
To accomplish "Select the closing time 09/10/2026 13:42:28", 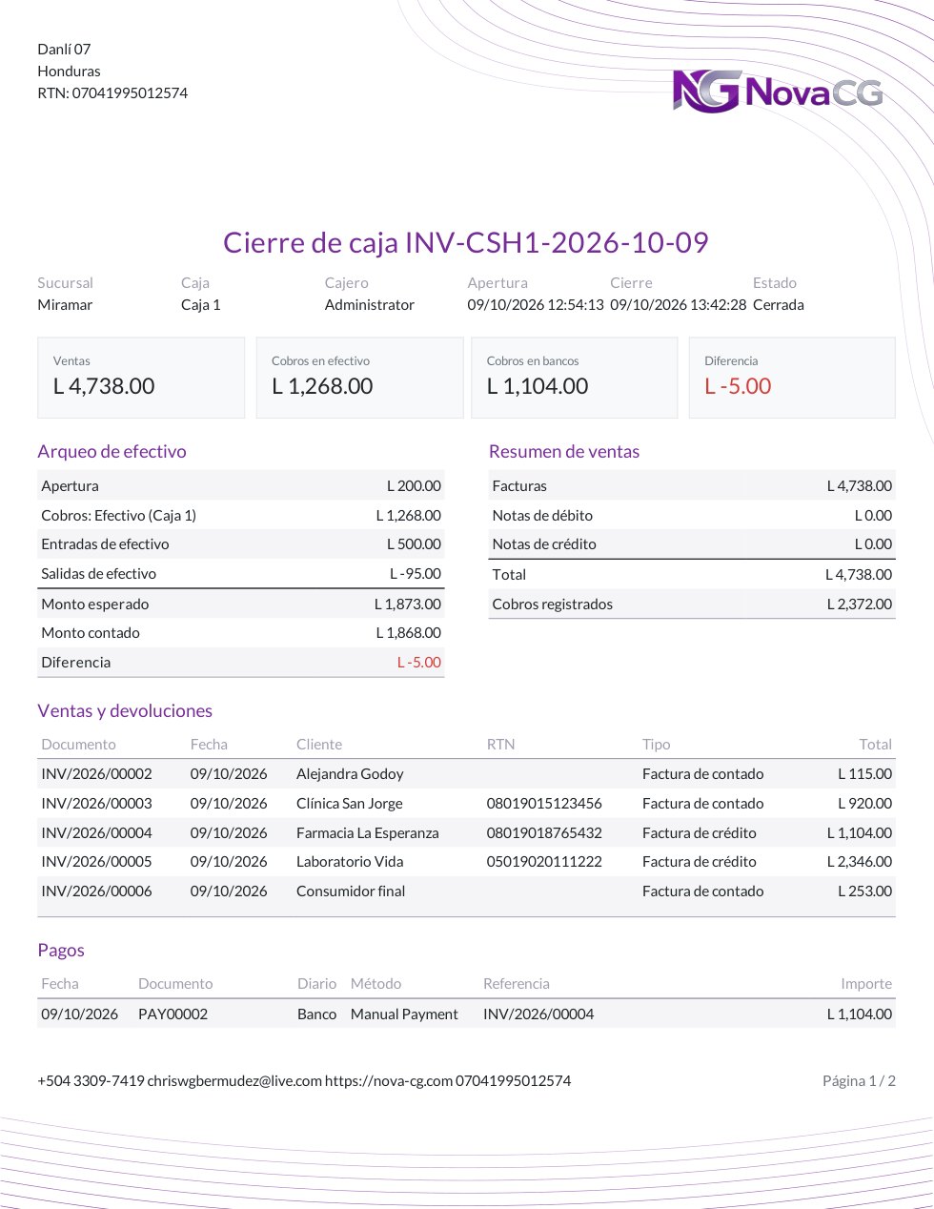I will (679, 305).
